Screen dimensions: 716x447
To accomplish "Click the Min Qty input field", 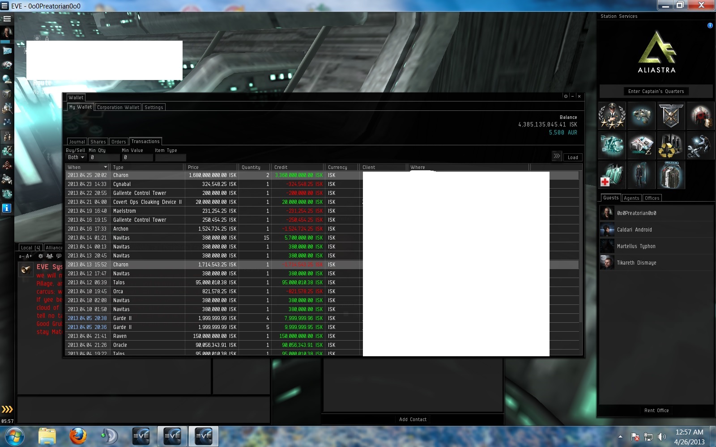I will coord(104,157).
